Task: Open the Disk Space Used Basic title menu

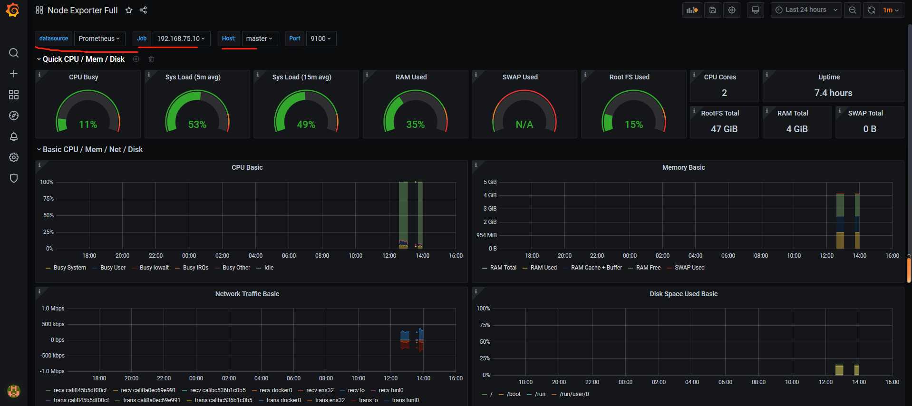Action: click(684, 294)
